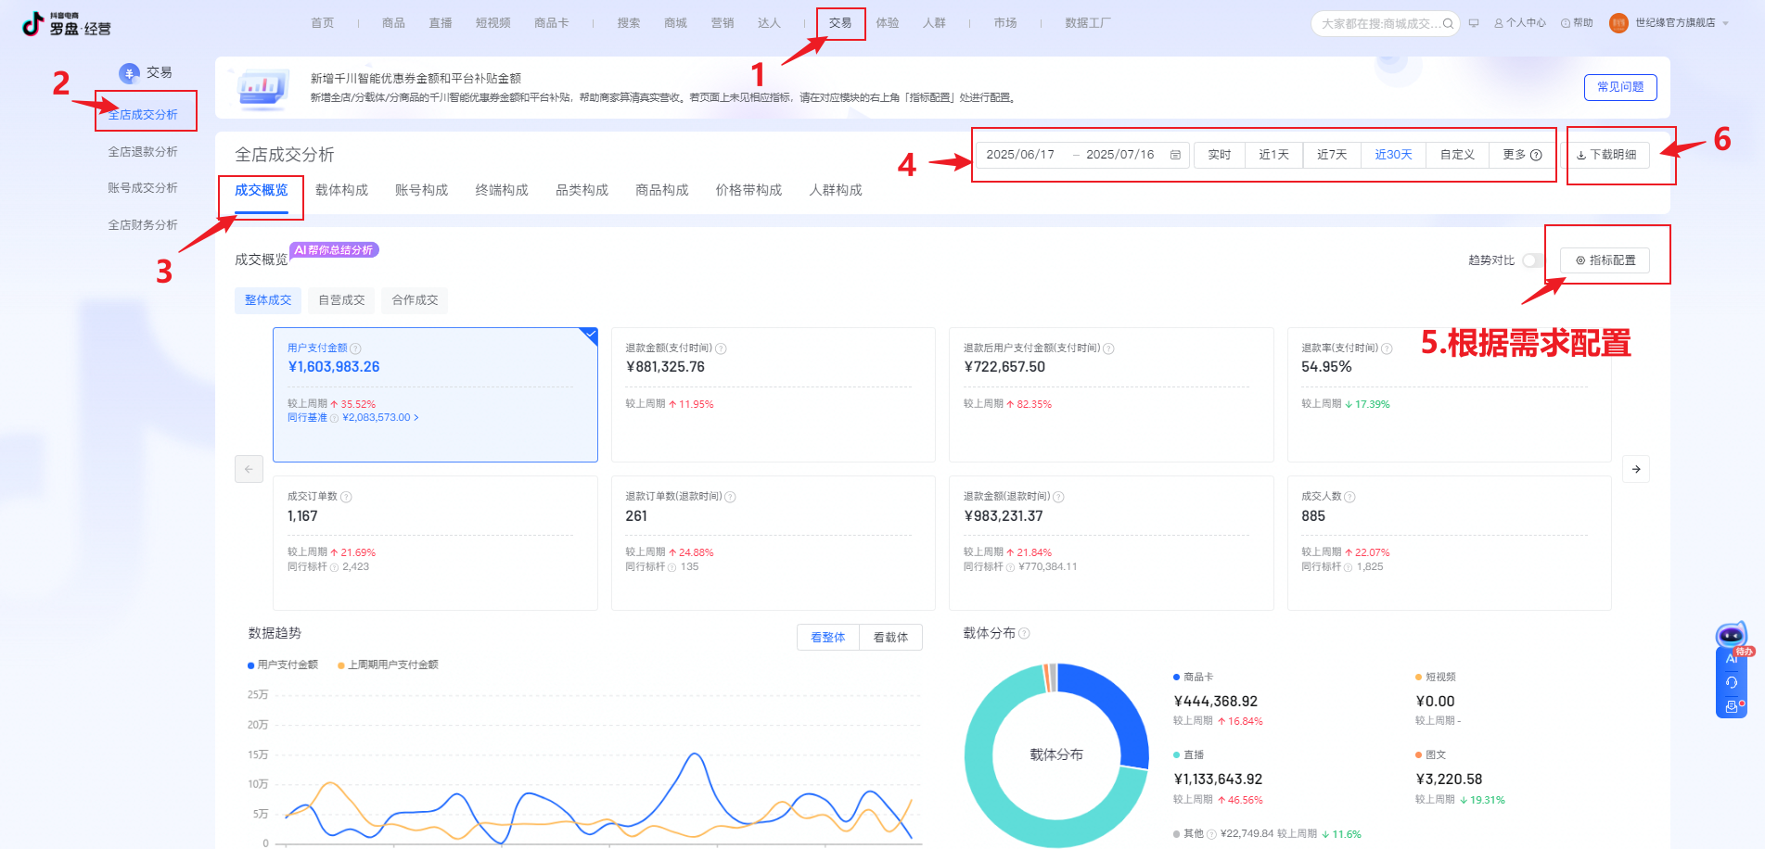Toggle the 用户支付金额 chart legend series
Viewport: 1765px width, 849px height.
[x=283, y=665]
